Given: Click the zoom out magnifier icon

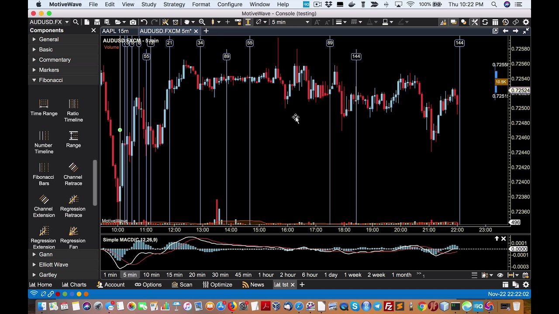Looking at the screenshot, I should [x=202, y=22].
